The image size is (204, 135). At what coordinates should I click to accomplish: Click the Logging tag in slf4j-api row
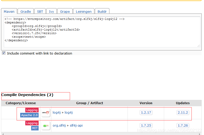tap(32, 123)
